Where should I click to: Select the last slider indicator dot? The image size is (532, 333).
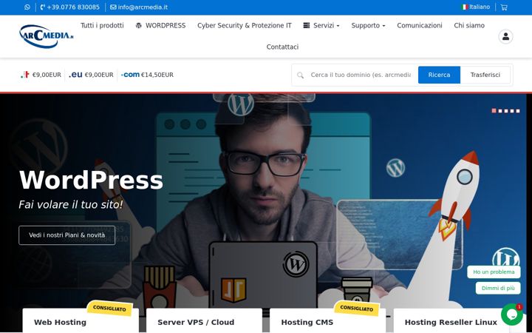(518, 111)
